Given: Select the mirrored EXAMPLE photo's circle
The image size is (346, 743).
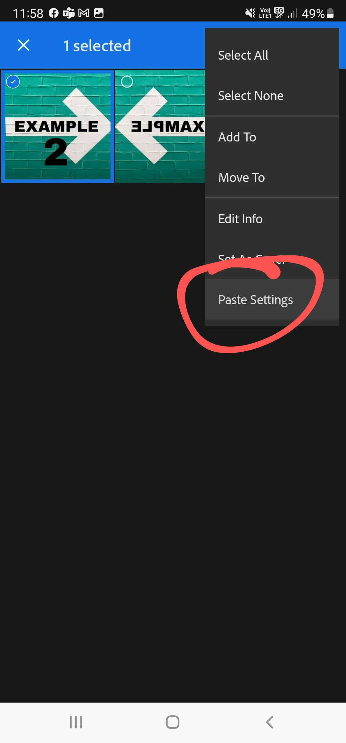Looking at the screenshot, I should pos(127,81).
